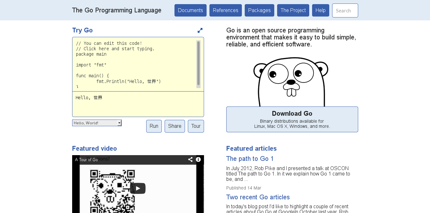The height and width of the screenshot is (213, 430).
Task: Click the line reading package main
Action: click(x=91, y=54)
